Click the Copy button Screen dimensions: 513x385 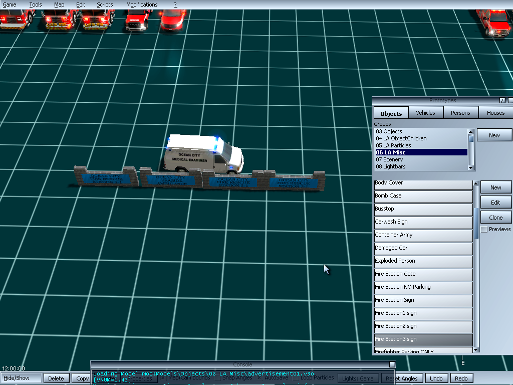(82, 378)
